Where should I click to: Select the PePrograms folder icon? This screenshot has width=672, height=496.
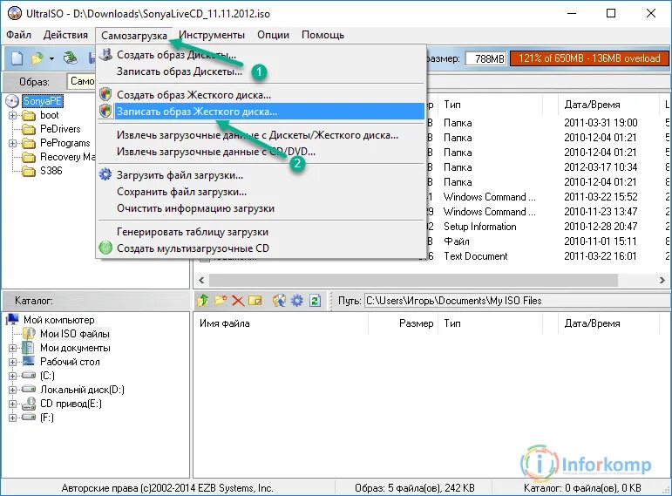[29, 144]
